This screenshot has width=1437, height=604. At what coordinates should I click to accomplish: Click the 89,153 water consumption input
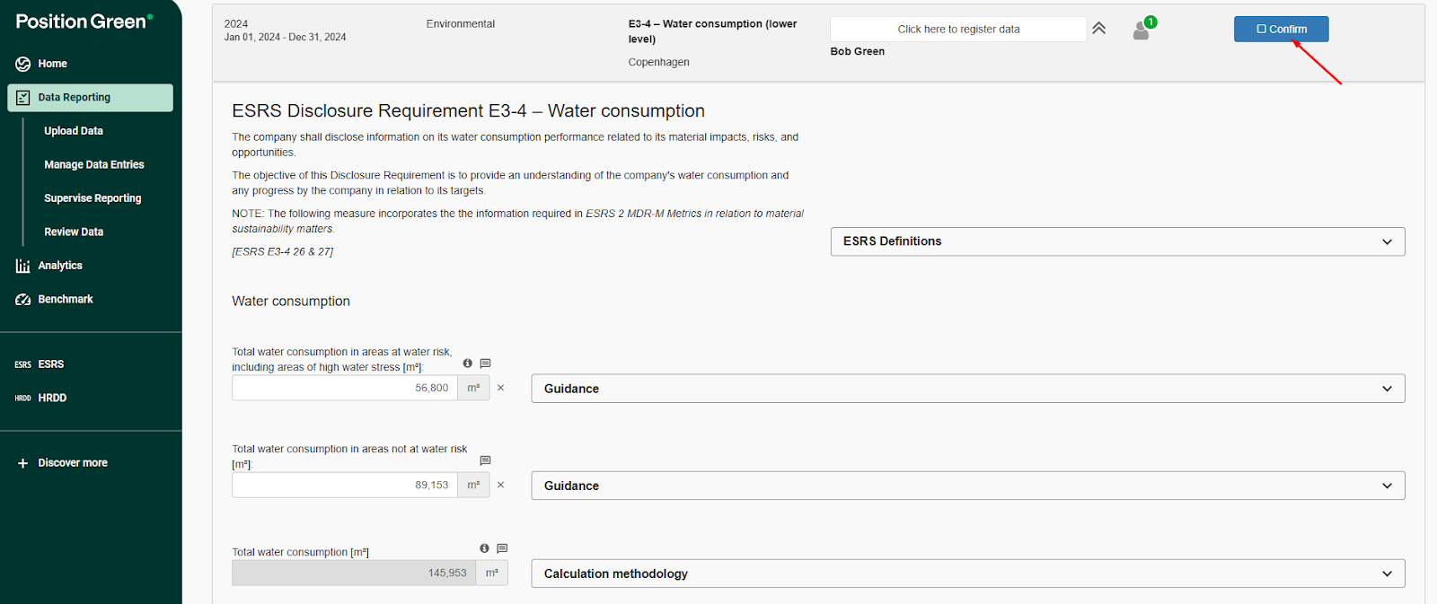pos(345,485)
